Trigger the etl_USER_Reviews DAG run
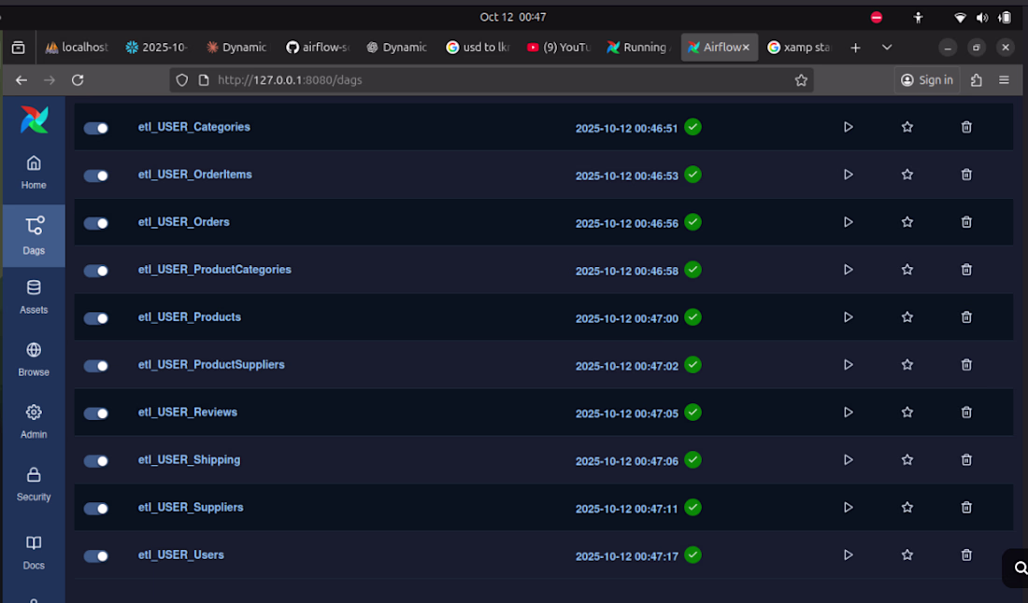The height and width of the screenshot is (603, 1028). pyautogui.click(x=848, y=413)
